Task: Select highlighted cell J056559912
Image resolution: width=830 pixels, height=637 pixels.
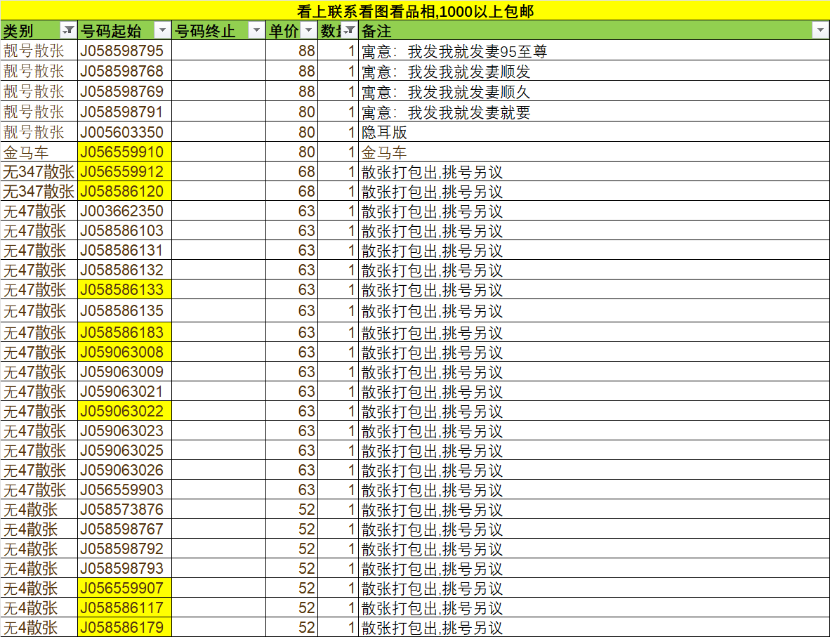Action: [x=125, y=171]
